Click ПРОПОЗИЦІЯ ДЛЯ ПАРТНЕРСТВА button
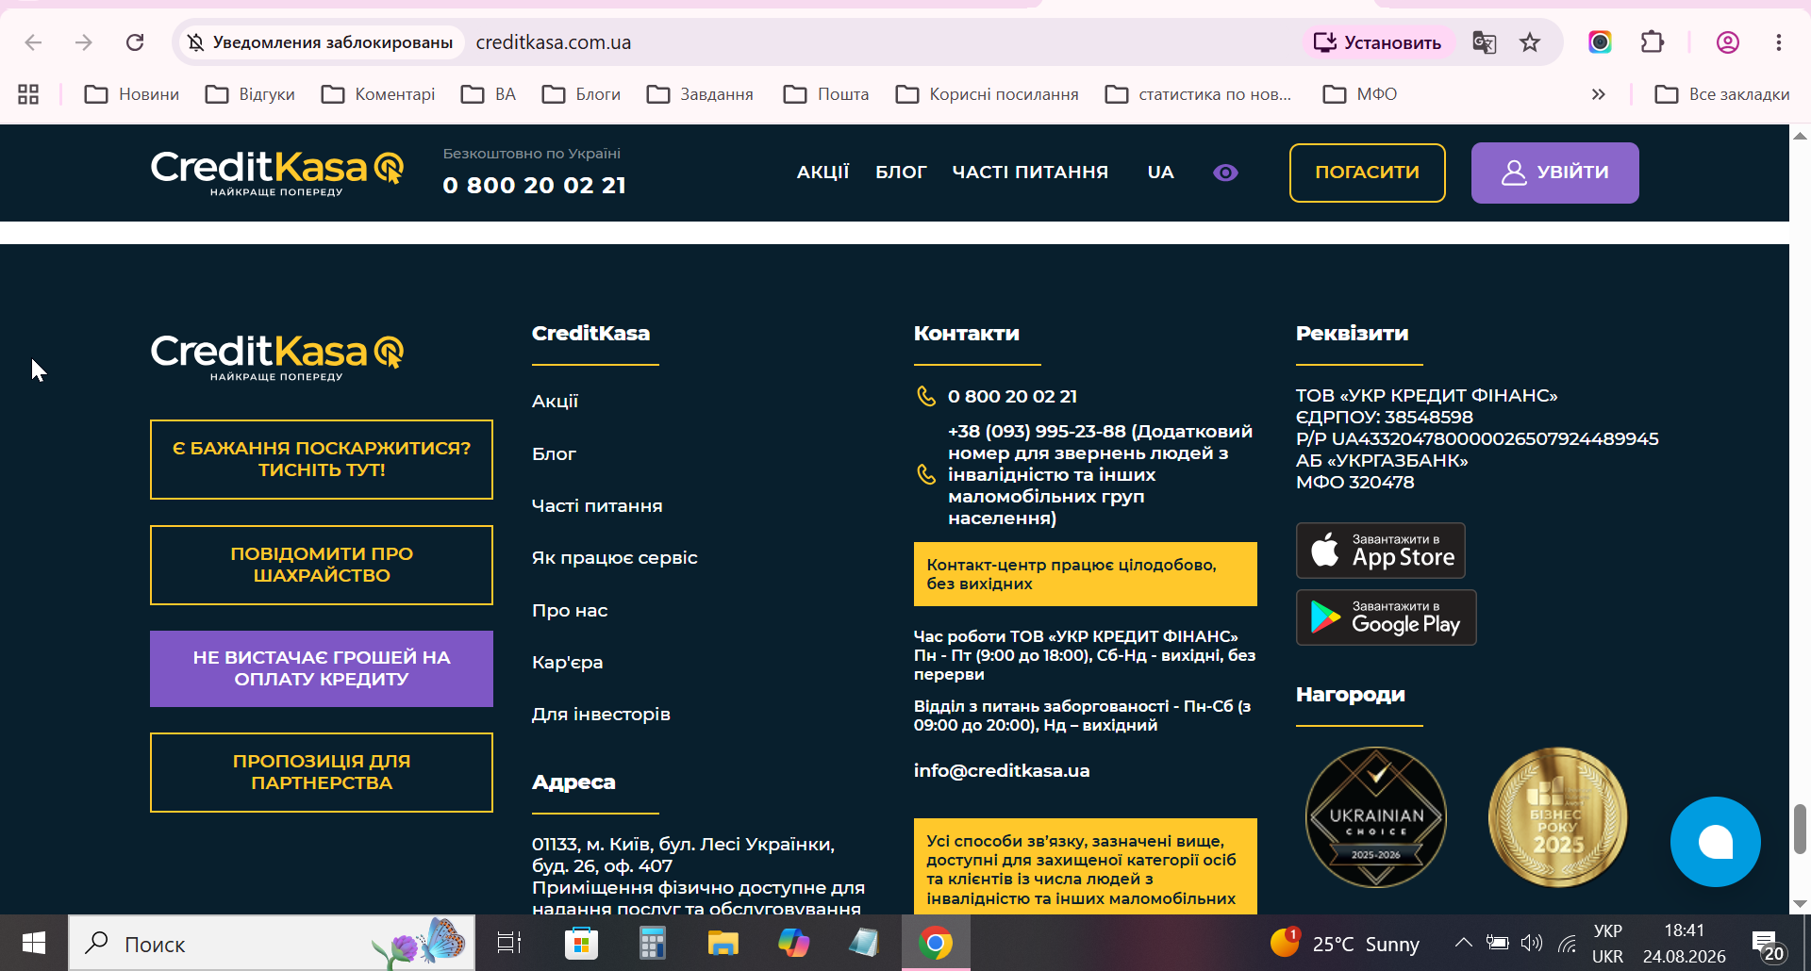 point(322,772)
